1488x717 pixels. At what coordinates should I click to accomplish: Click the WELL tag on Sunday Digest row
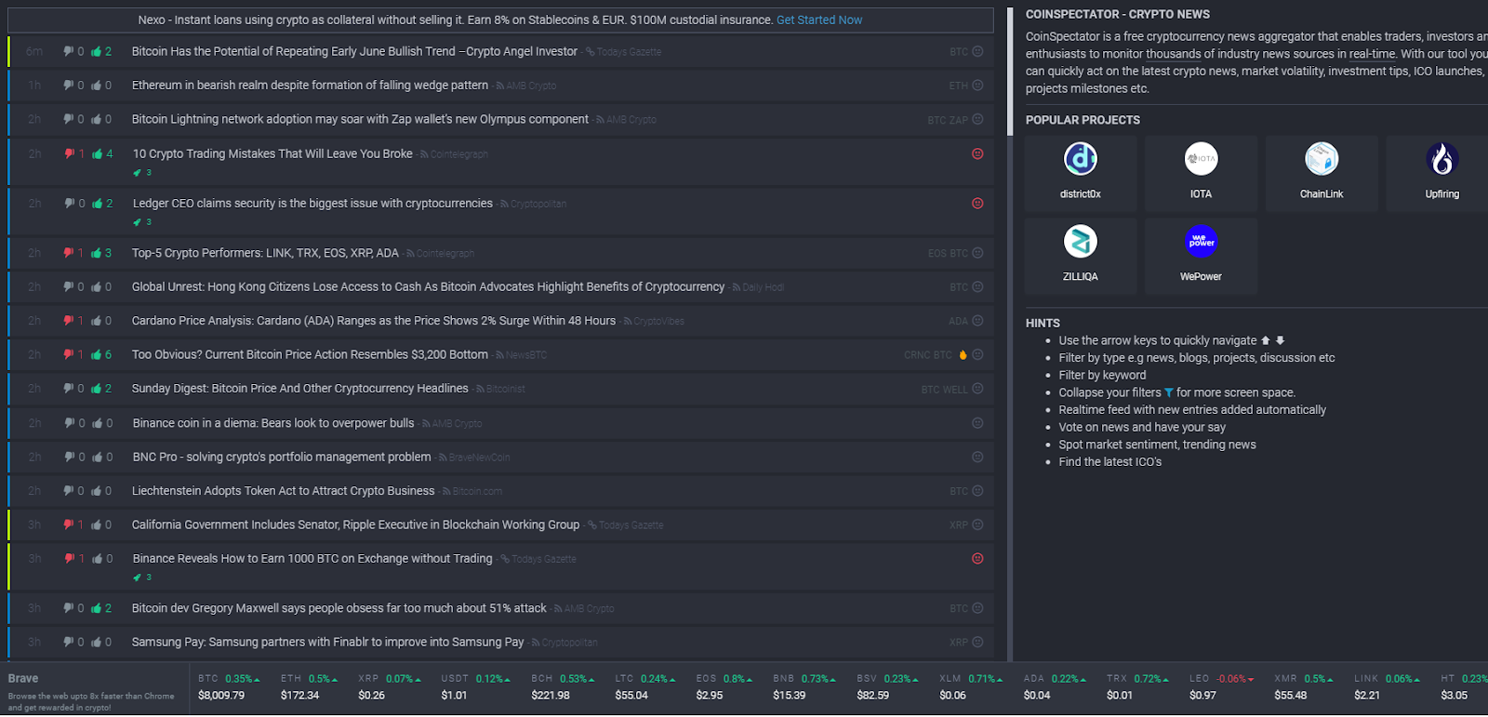click(956, 390)
